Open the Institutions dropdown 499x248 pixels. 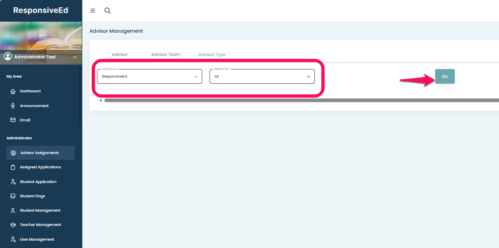tap(149, 76)
